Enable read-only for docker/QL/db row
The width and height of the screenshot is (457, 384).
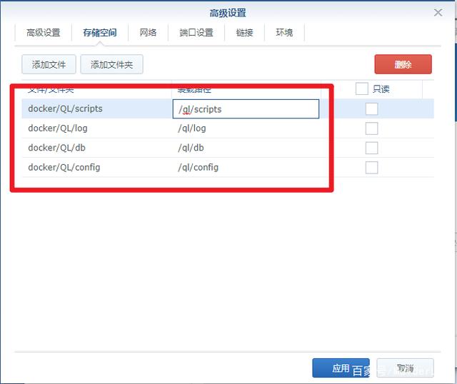[371, 148]
